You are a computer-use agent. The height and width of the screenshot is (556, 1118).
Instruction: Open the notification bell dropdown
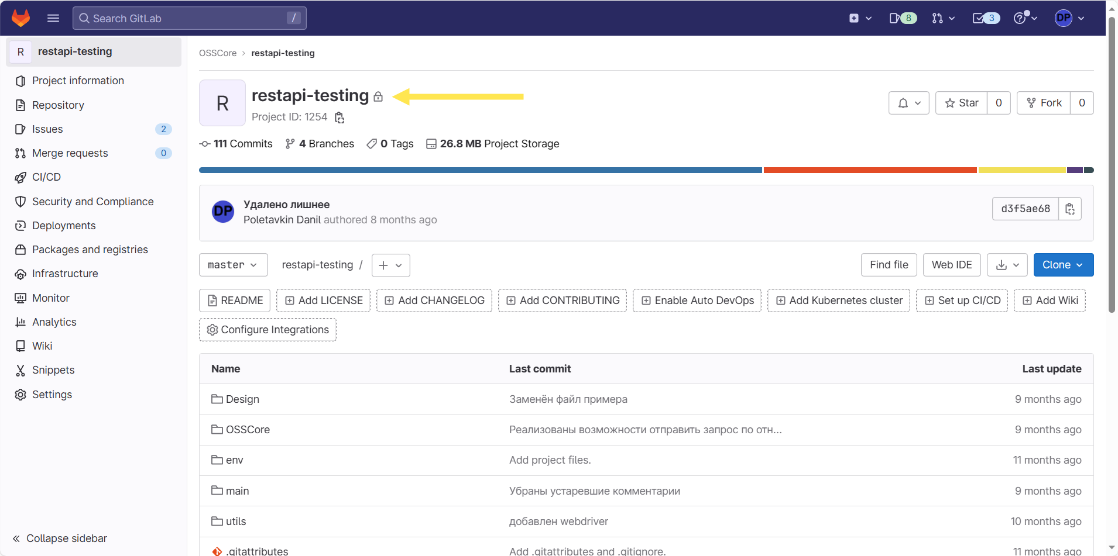(909, 103)
